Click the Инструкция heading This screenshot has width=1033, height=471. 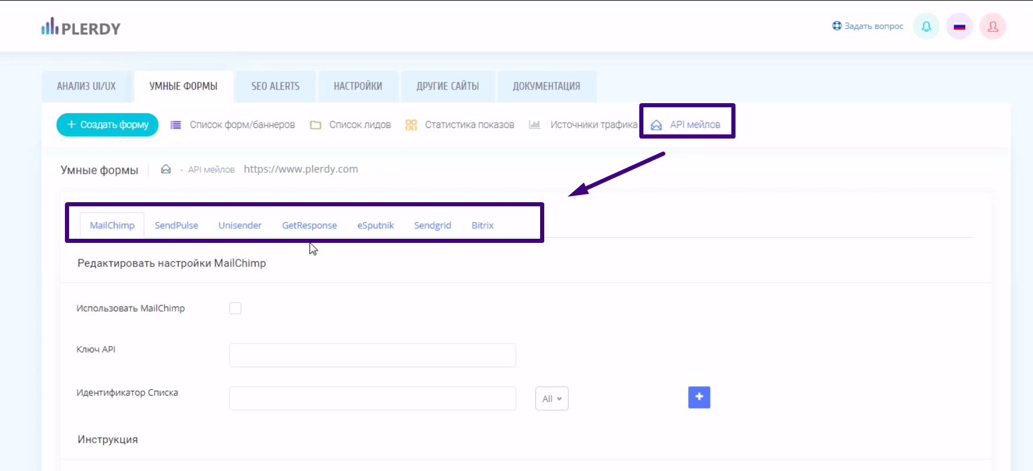coord(107,440)
